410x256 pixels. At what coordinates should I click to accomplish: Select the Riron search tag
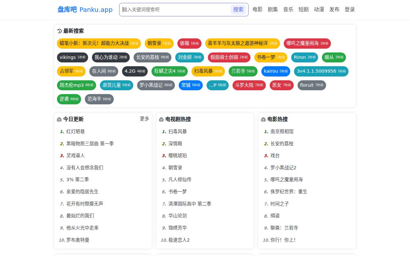point(305,57)
